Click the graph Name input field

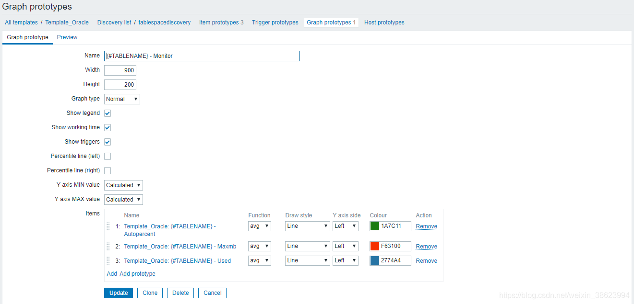coord(202,56)
